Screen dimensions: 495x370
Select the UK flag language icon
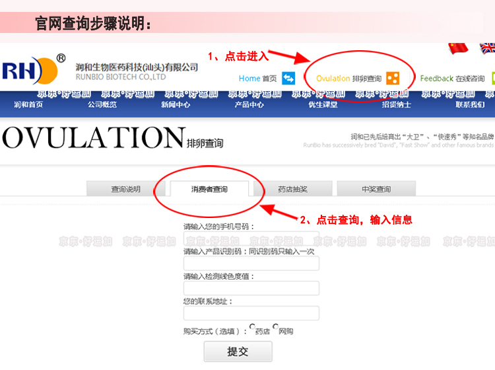[x=487, y=48]
